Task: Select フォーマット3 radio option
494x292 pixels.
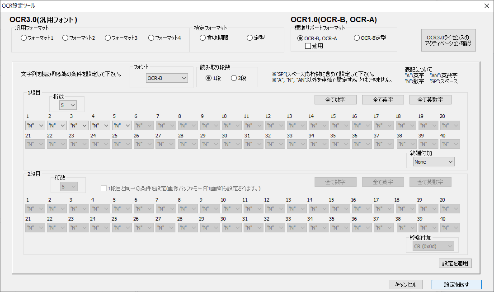Action: [108, 38]
